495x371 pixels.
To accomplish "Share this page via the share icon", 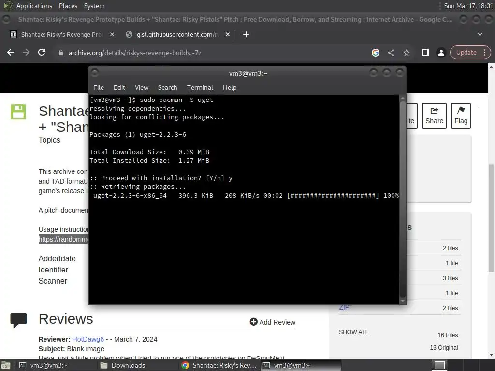I will tap(391, 53).
